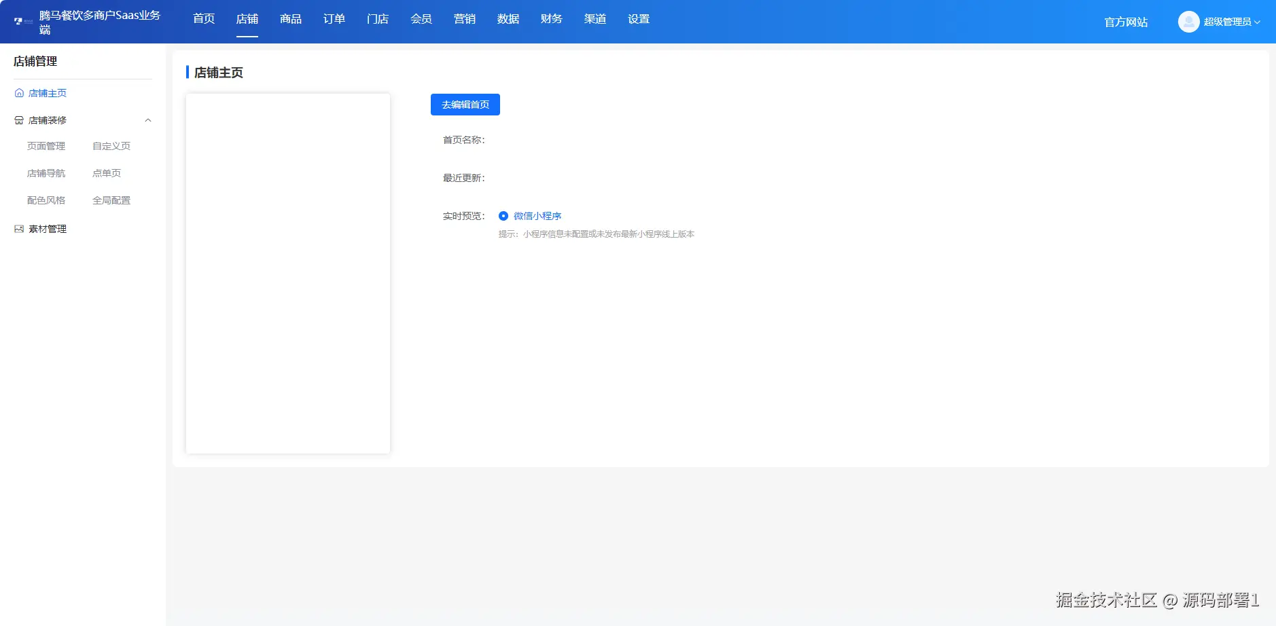Image resolution: width=1276 pixels, height=626 pixels.
Task: Click the 超级管理员 avatar icon
Action: (1188, 22)
